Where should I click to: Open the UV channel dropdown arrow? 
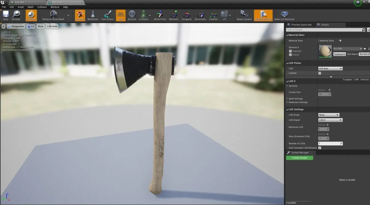[230, 15]
